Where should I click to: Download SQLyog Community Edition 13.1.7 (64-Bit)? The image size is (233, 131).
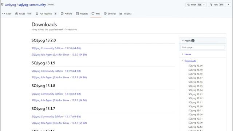[56, 116]
